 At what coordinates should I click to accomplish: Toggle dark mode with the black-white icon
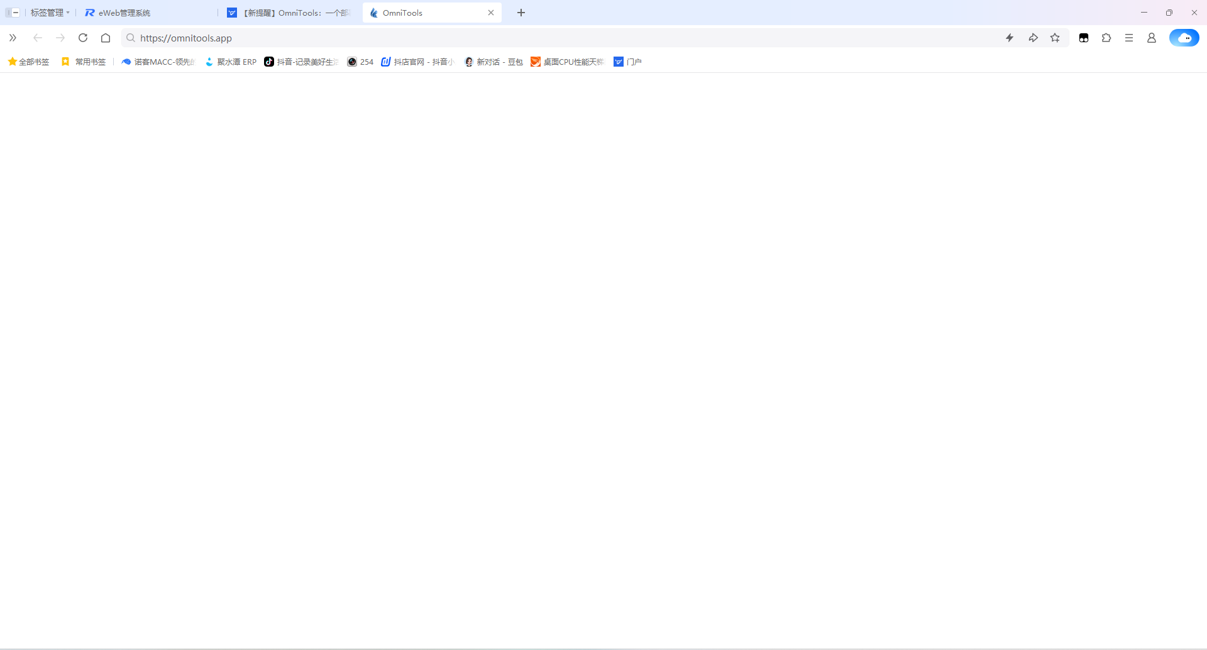[1083, 38]
